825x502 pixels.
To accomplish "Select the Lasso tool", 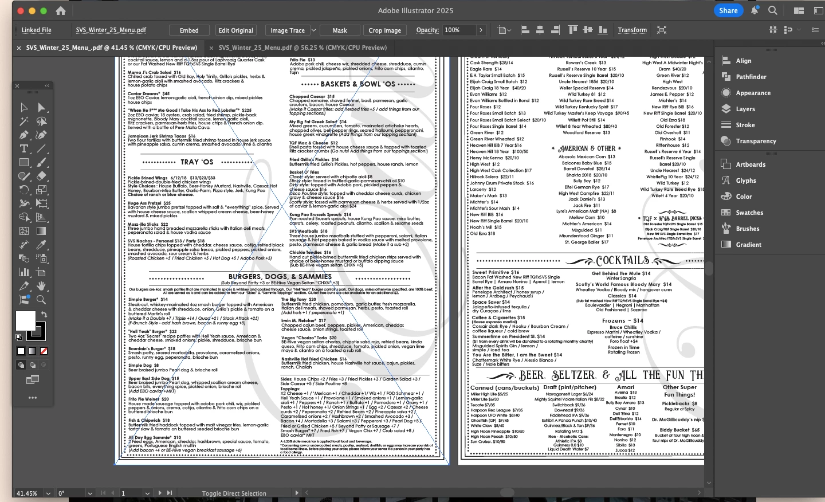I will [x=41, y=121].
